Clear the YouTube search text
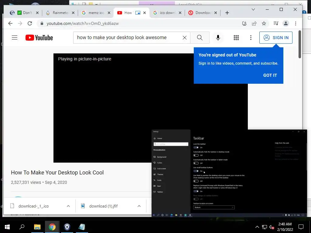Image resolution: width=311 pixels, height=233 pixels. [184, 37]
